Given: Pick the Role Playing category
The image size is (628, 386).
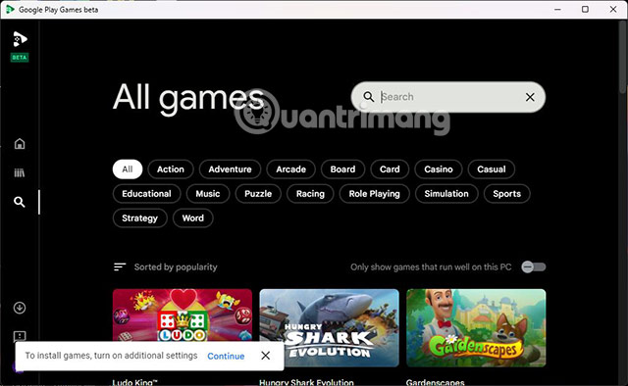Looking at the screenshot, I should pyautogui.click(x=375, y=194).
